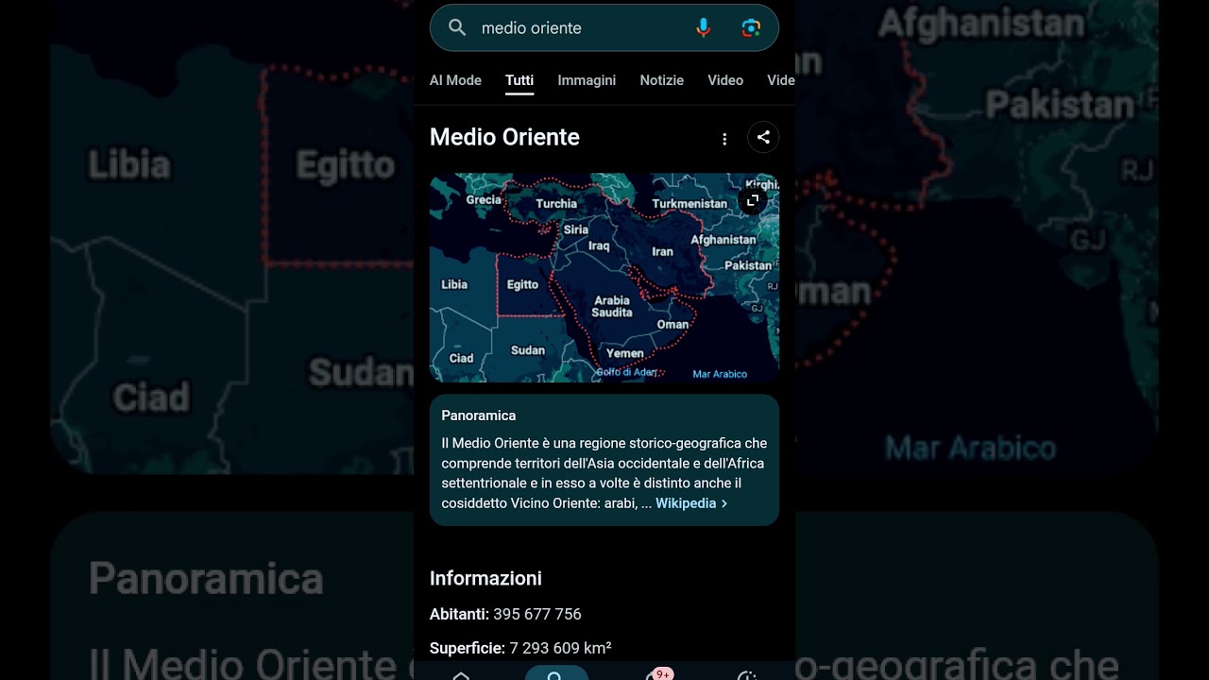Viewport: 1209px width, 680px height.
Task: Open the Immagini tab
Action: click(587, 80)
